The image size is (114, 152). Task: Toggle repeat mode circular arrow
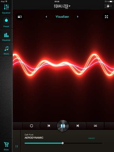click(x=31, y=126)
